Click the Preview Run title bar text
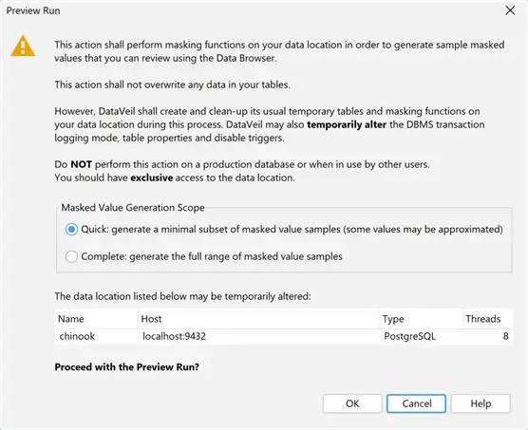The image size is (528, 430). 33,10
